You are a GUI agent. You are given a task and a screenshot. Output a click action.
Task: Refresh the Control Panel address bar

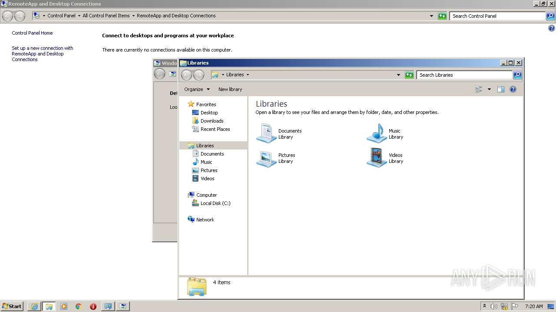tap(442, 16)
